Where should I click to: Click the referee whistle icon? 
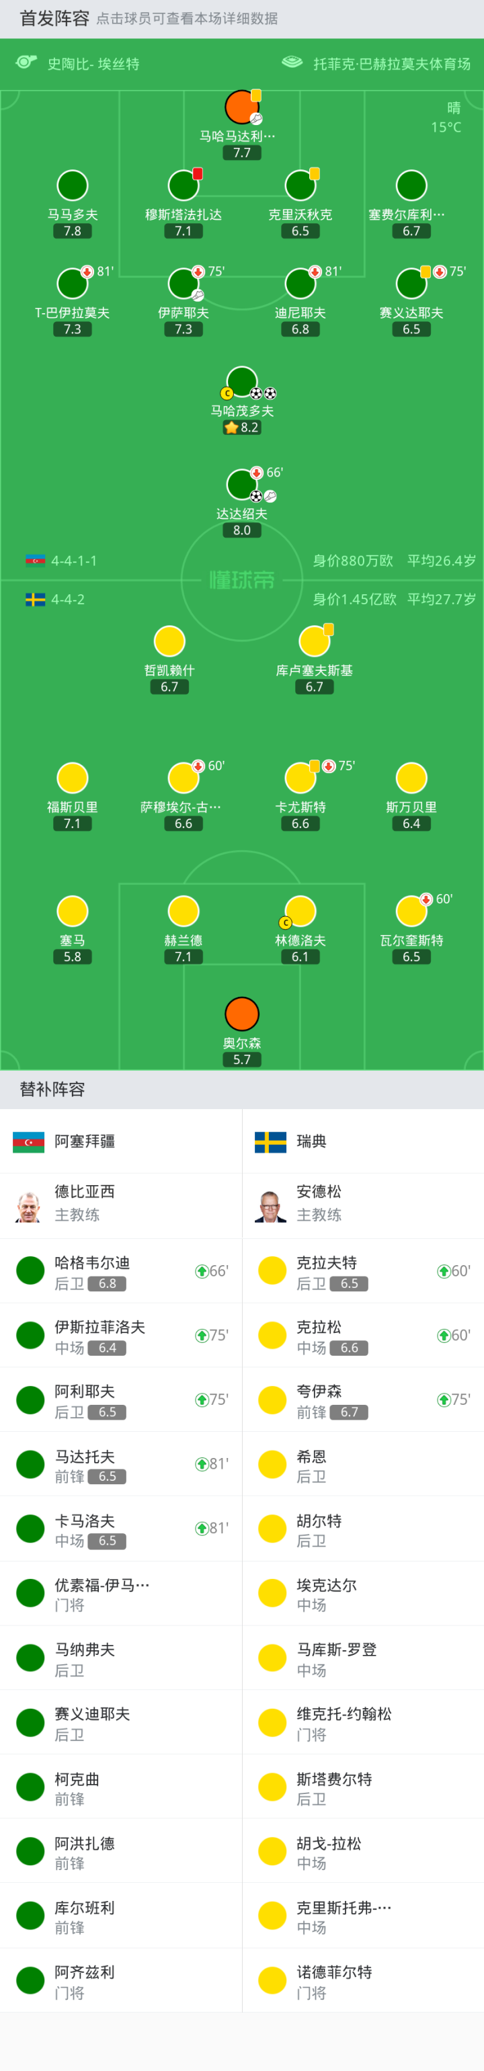point(26,63)
